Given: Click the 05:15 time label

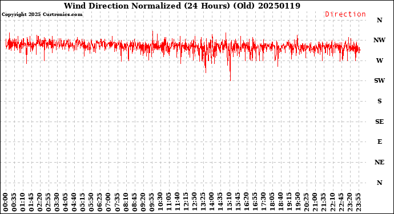Looking at the screenshot, I should (83, 202).
